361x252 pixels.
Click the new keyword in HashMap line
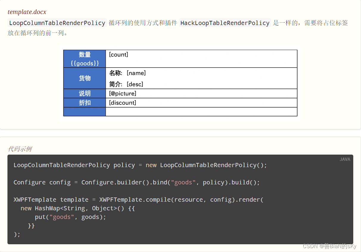point(26,208)
